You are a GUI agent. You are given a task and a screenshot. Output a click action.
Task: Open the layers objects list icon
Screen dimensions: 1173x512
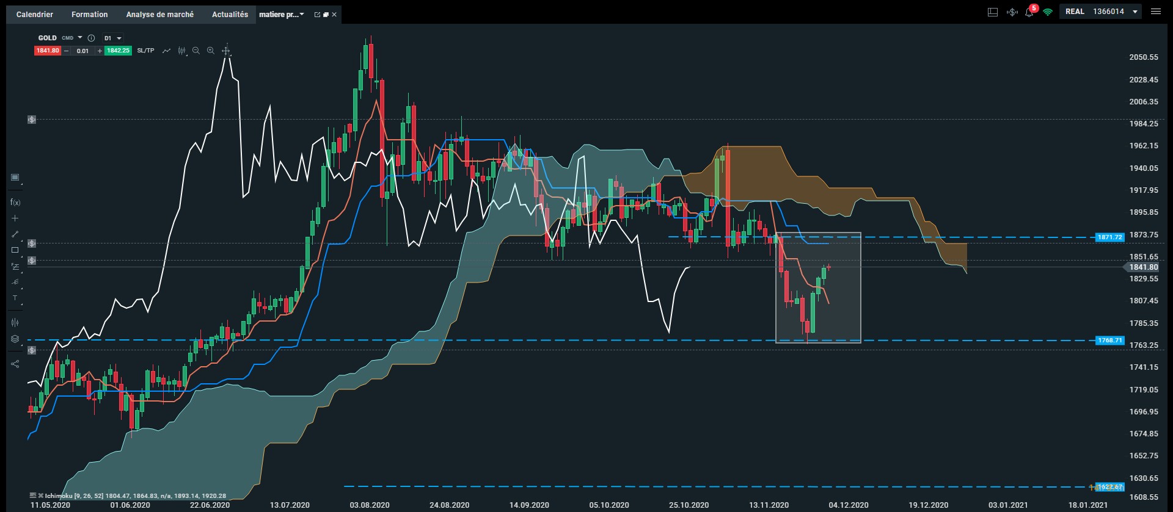[x=15, y=339]
